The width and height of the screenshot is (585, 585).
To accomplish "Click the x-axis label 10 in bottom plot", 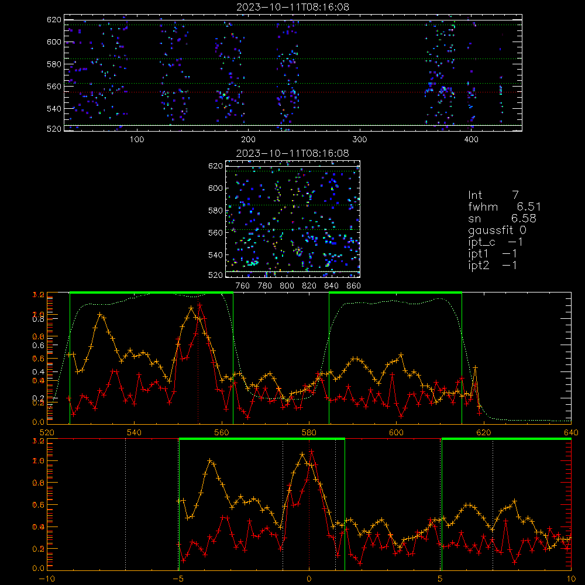I will coord(571,579).
